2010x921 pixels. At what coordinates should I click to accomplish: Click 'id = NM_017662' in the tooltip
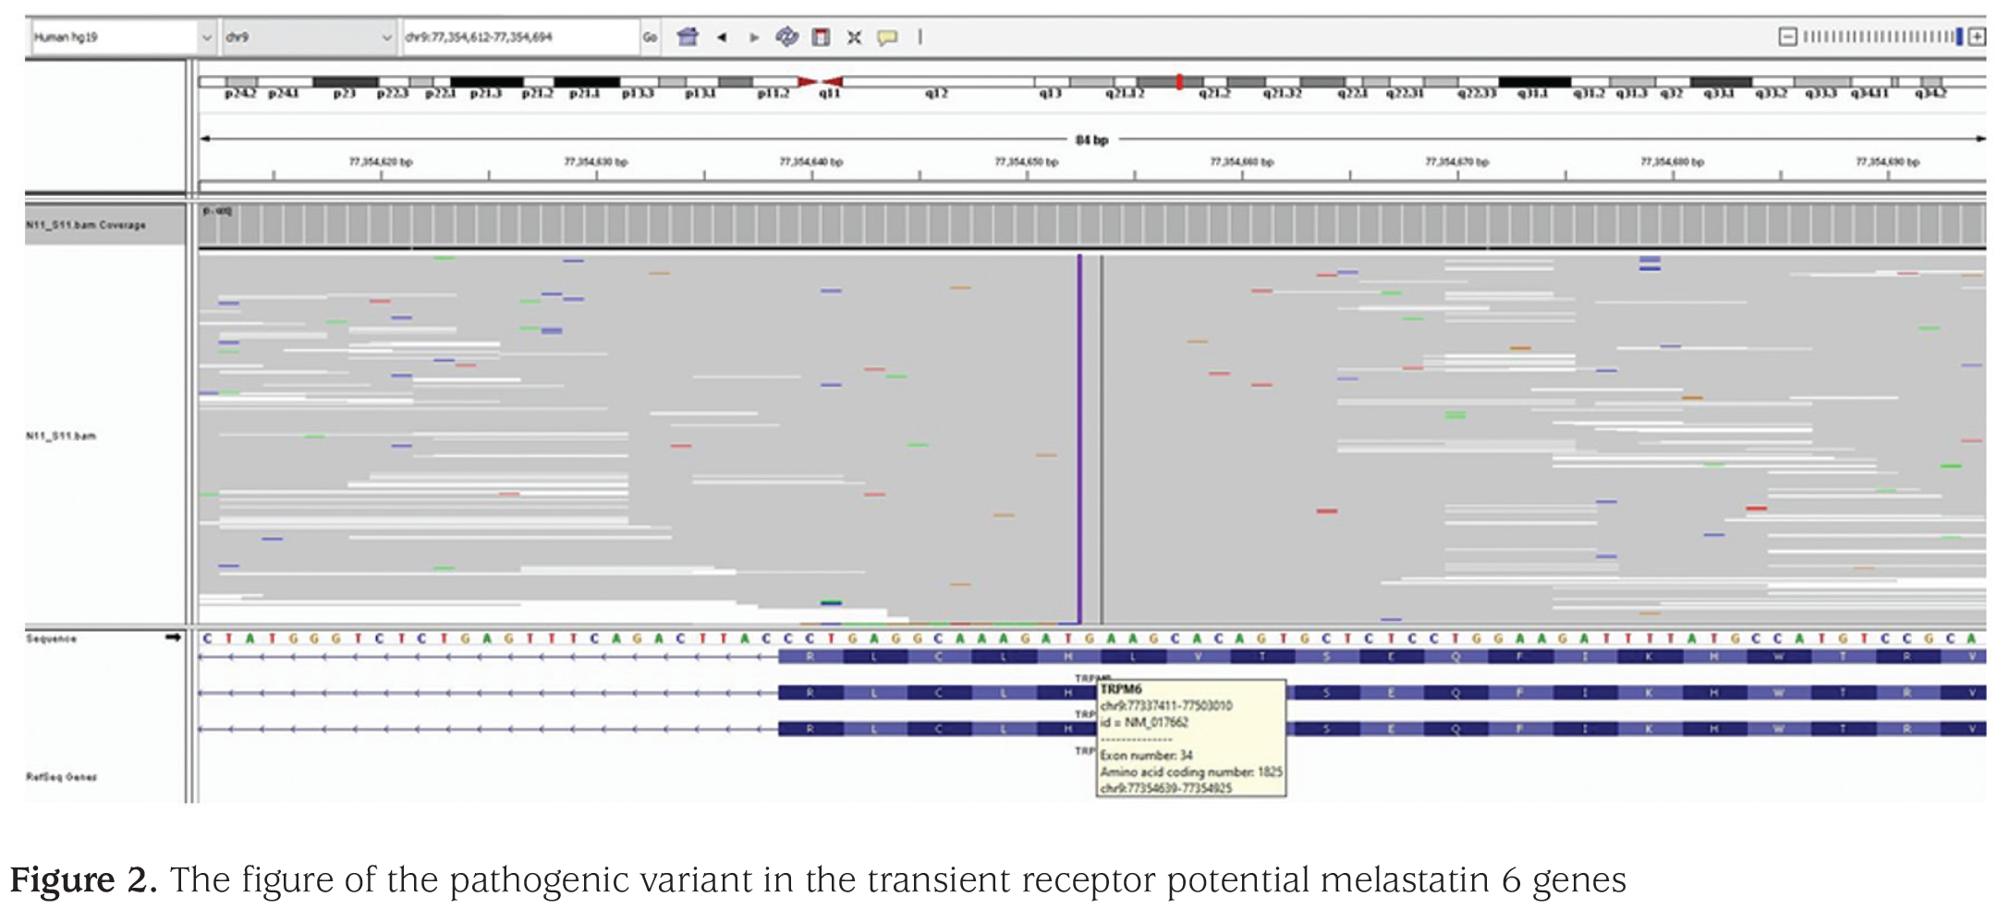pyautogui.click(x=1144, y=722)
